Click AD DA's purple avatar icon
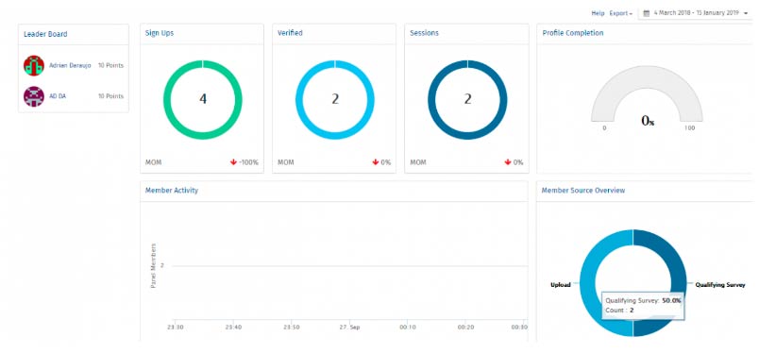 (34, 96)
